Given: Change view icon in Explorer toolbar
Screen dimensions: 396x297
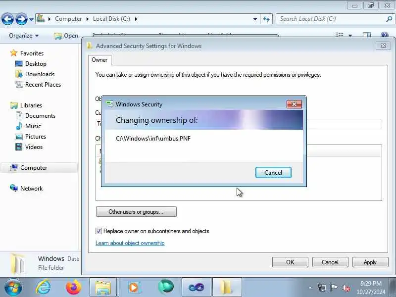Looking at the screenshot, I should 340,35.
